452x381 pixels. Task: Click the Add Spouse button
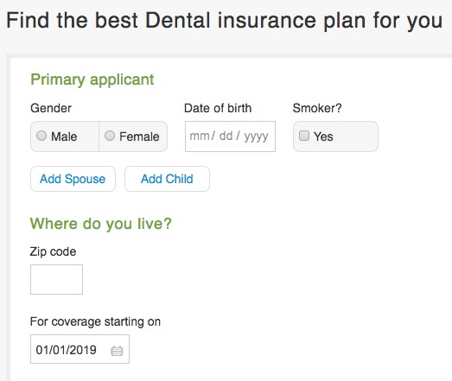pos(73,179)
